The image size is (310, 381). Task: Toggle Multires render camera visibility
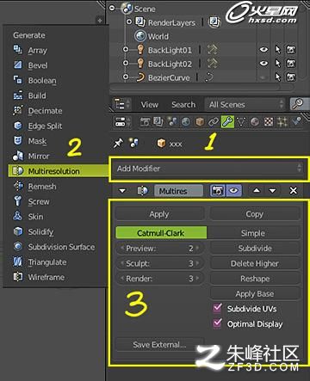point(218,191)
